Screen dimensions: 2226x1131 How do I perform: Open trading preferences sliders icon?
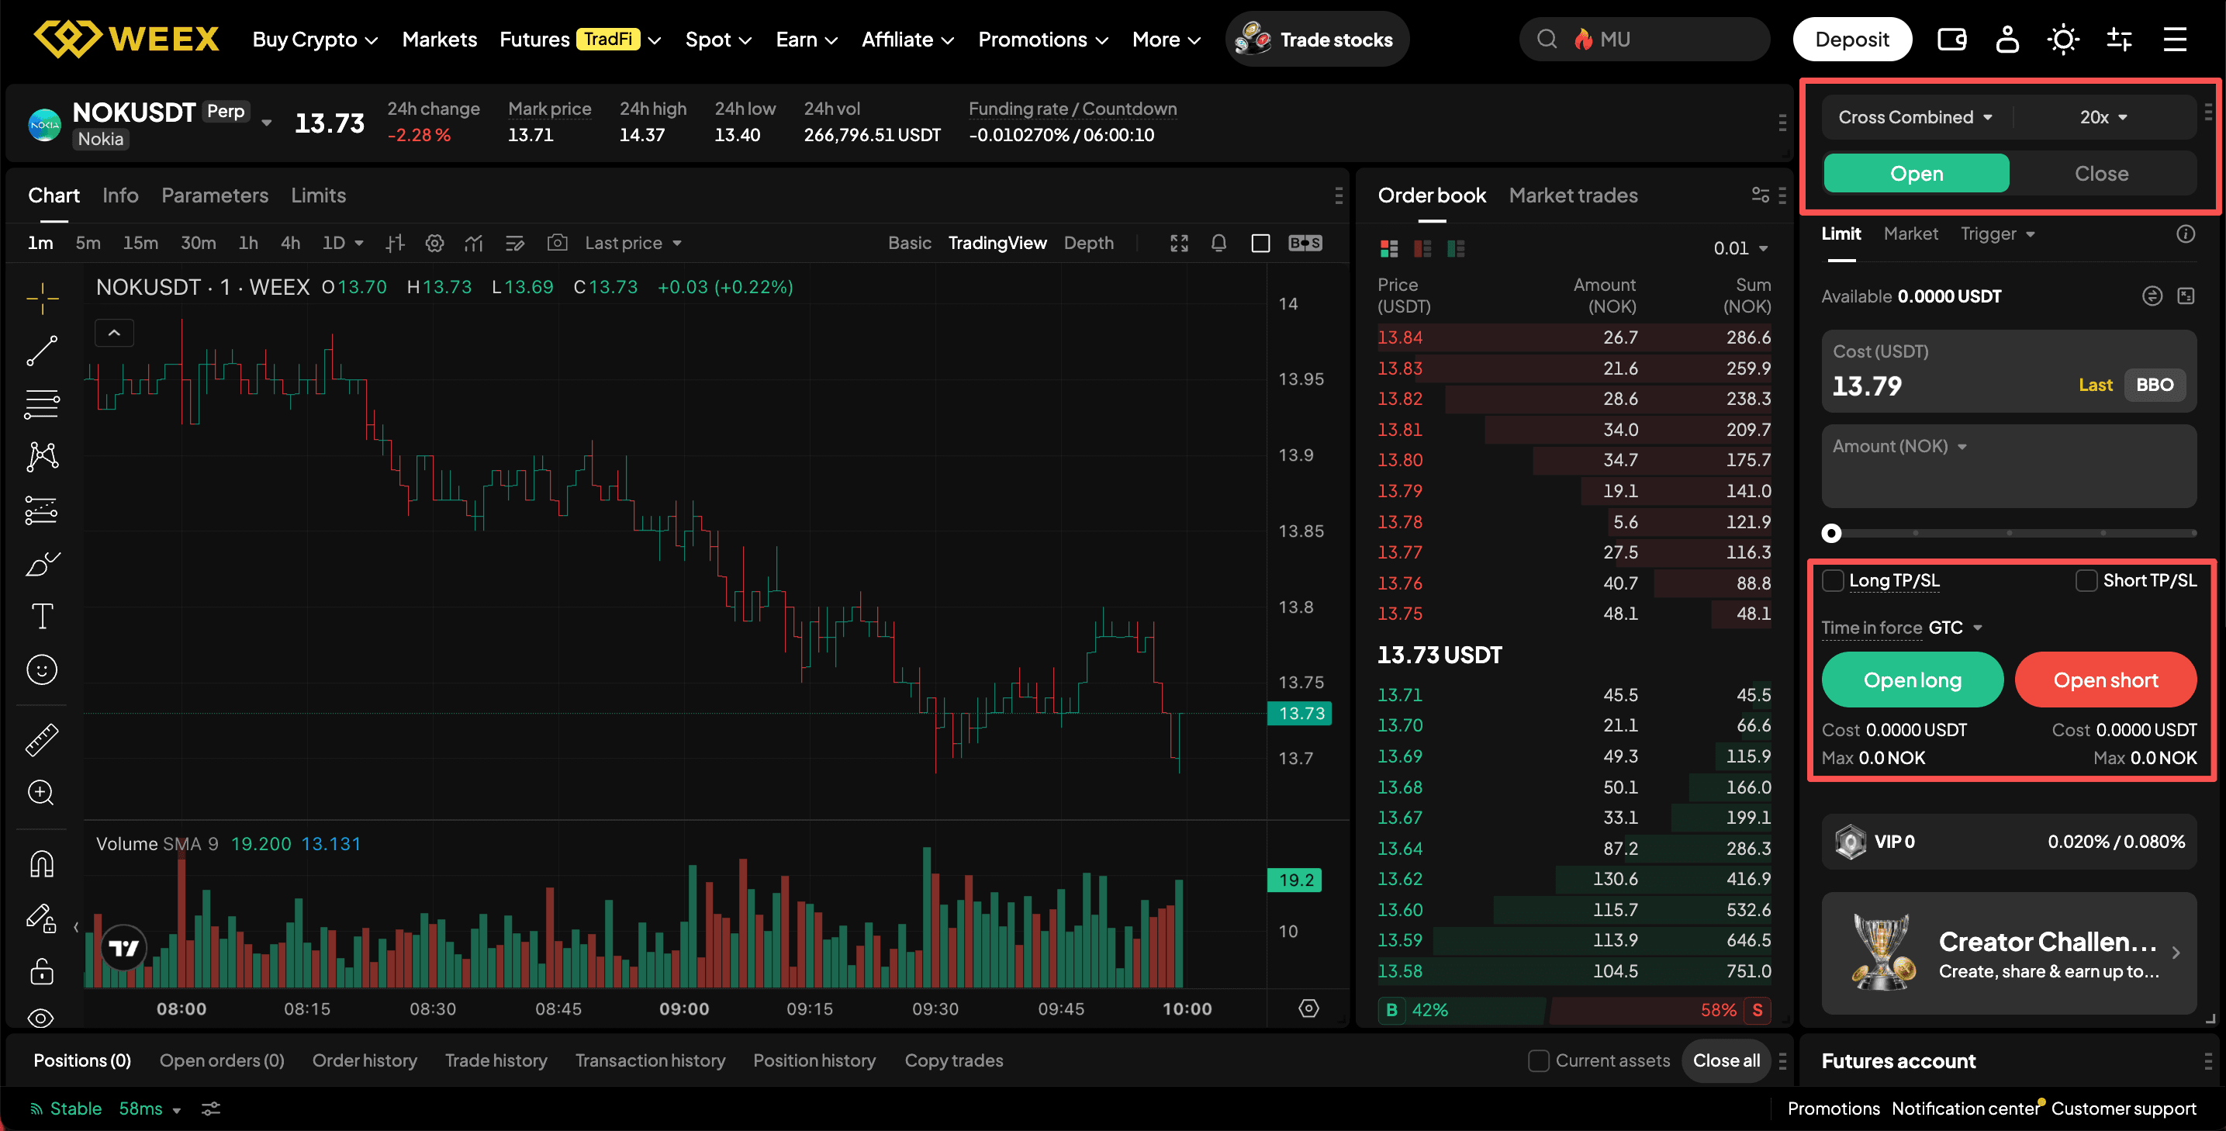(x=2119, y=39)
